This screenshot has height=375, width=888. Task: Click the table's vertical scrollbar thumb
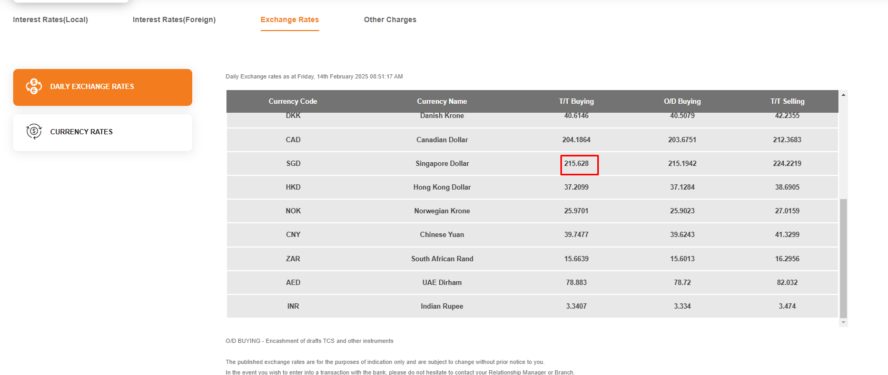pos(843,258)
